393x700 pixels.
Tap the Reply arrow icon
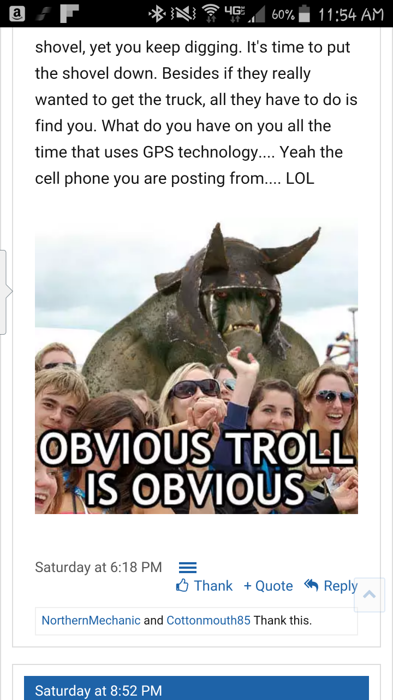pos(311,586)
